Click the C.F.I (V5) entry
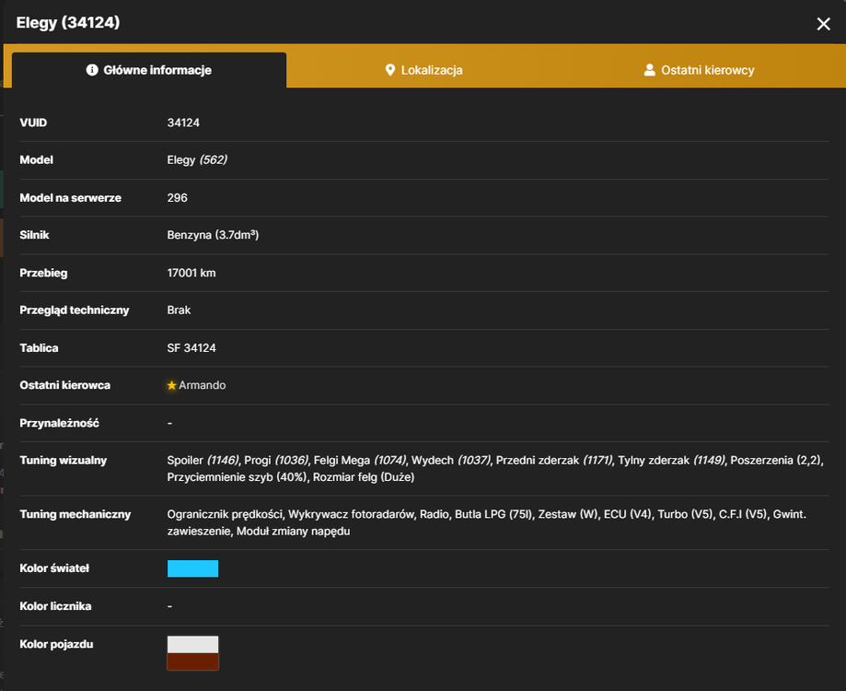846x691 pixels. 742,514
